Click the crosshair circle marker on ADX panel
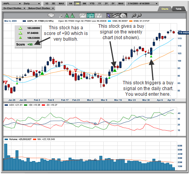The width and height of the screenshot is (189, 174). 95,123
